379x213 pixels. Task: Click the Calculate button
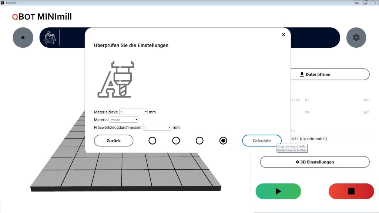tap(262, 141)
